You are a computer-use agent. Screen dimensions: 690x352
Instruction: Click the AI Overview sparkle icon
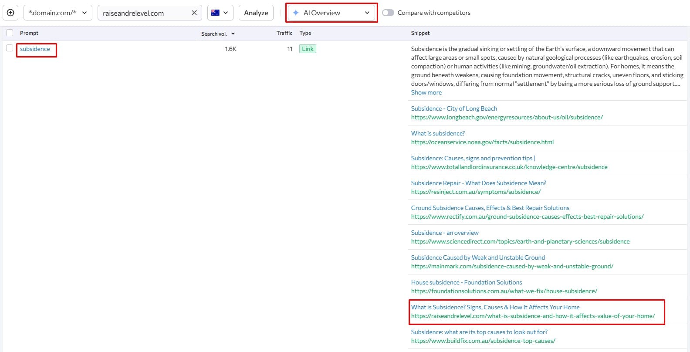point(296,13)
